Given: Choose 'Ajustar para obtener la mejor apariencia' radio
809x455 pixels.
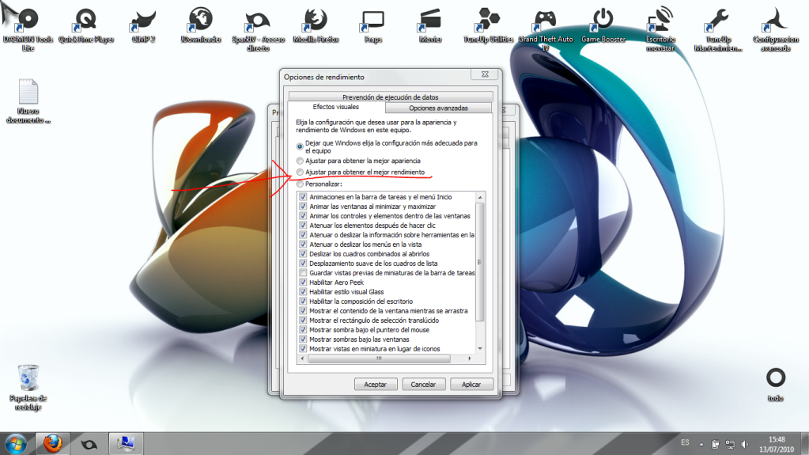Looking at the screenshot, I should [300, 161].
